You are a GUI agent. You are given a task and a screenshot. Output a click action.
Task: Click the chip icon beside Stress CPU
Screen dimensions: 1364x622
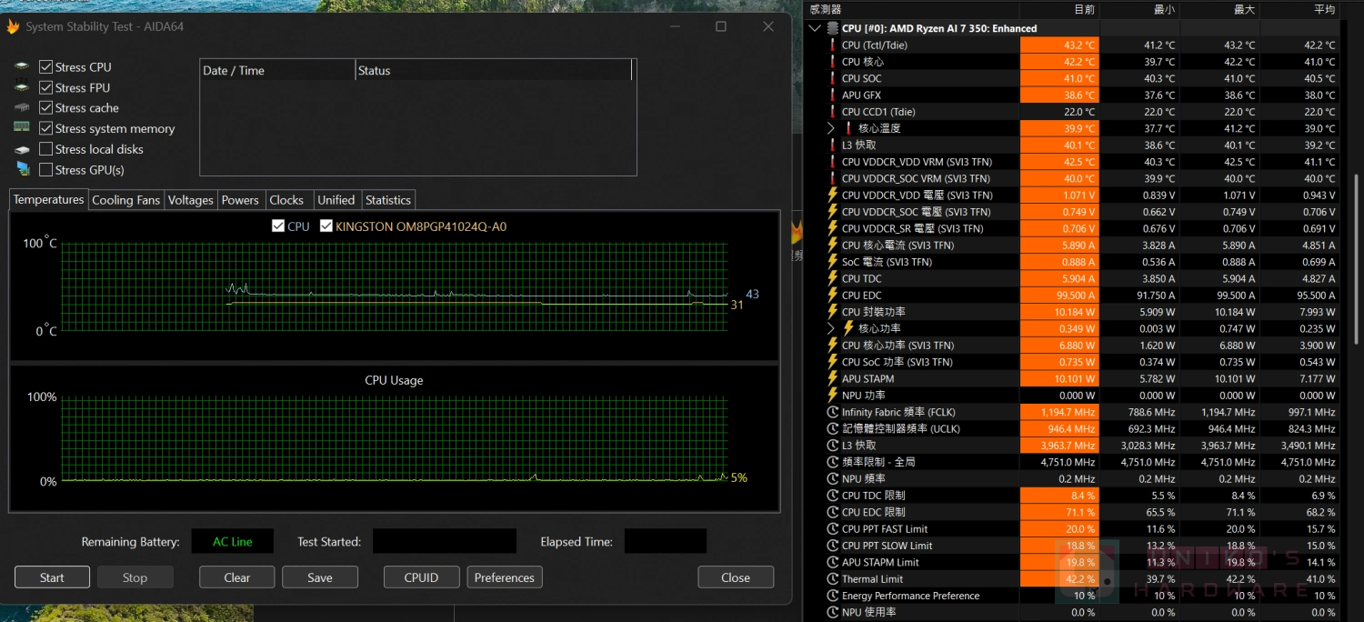coord(22,67)
